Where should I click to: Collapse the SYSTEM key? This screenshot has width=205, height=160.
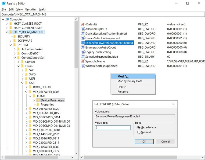click(x=11, y=45)
